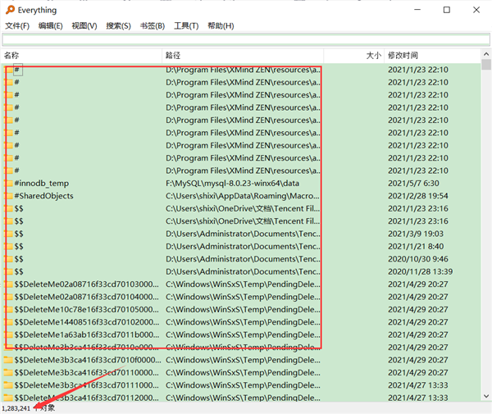Click the $$DeleteMe1a63ab16f33cd7011b000 folder icon
The image size is (492, 414).
click(8, 334)
